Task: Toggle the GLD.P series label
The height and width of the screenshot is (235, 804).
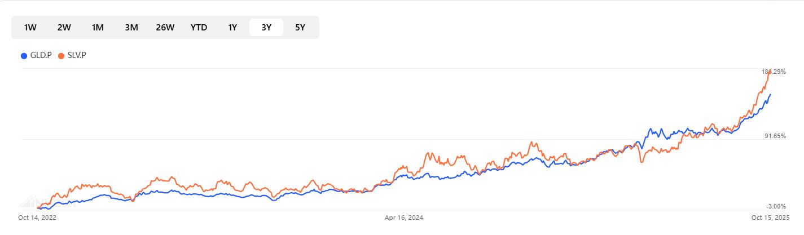Action: tap(41, 56)
